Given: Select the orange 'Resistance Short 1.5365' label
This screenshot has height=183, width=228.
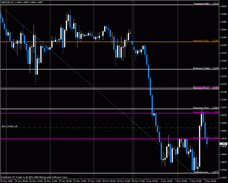Looking at the screenshot, I should click(x=206, y=41).
